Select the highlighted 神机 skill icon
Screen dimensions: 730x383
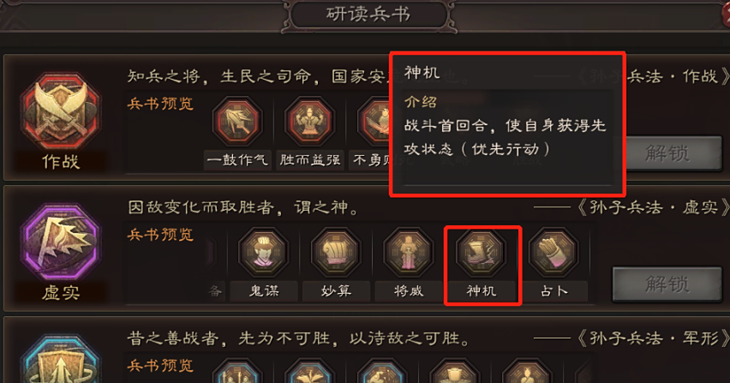(481, 252)
